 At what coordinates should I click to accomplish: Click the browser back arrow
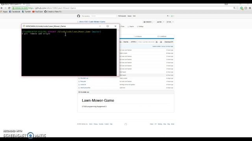(x=2, y=8)
